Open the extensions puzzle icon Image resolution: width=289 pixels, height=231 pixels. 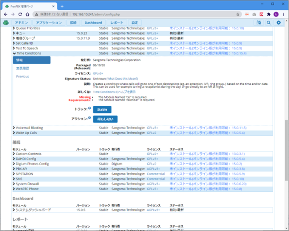[269, 14]
